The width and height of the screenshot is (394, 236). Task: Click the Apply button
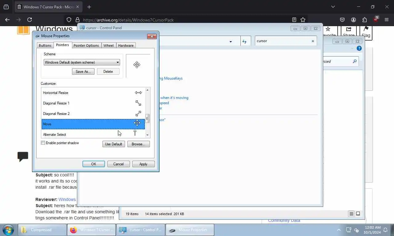pyautogui.click(x=143, y=164)
